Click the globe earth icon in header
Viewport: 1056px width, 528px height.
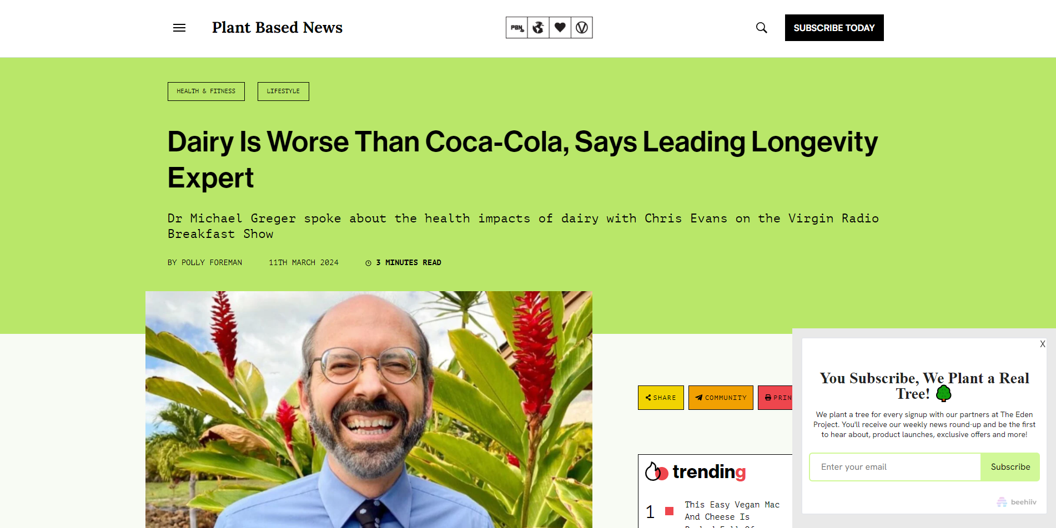(x=538, y=28)
